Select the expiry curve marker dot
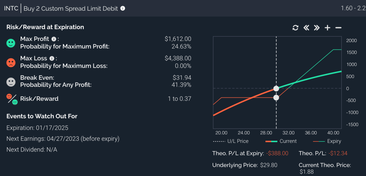This screenshot has height=176, width=366. click(x=276, y=98)
